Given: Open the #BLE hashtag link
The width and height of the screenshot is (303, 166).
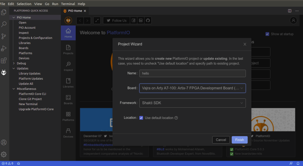Looking at the screenshot, I should click(x=160, y=149).
